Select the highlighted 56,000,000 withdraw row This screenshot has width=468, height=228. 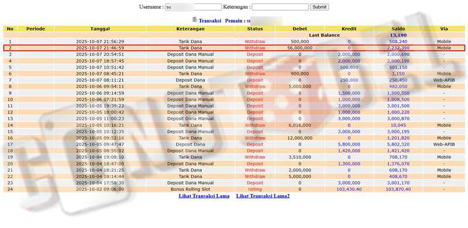[234, 48]
